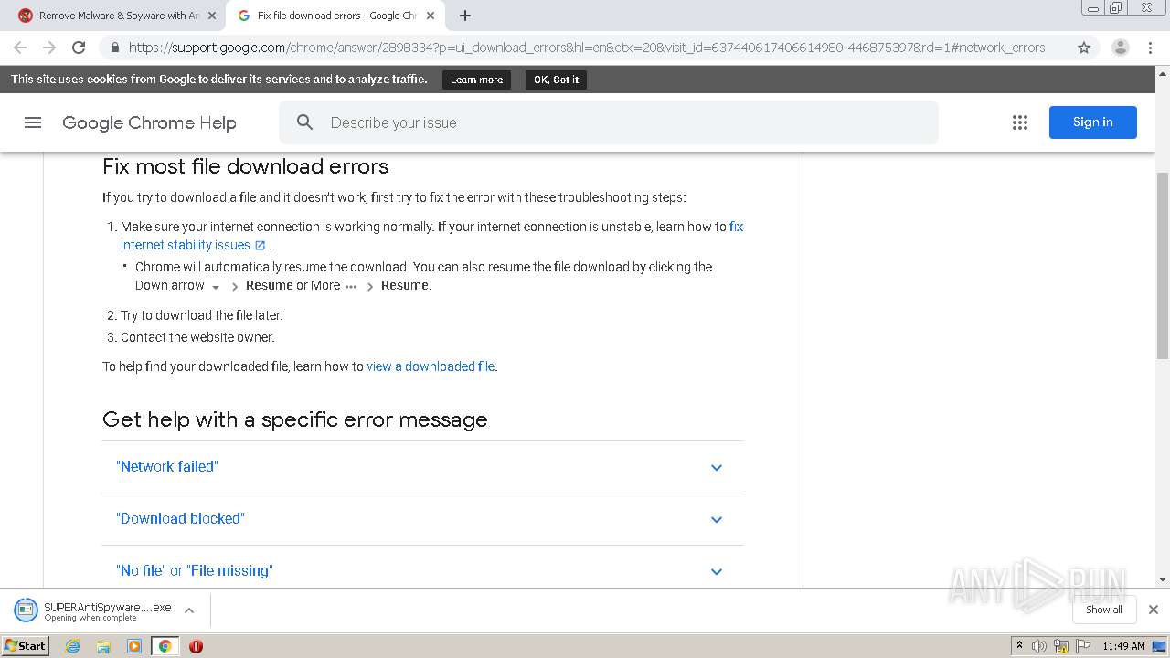Show hidden tray icons arrow

(x=1020, y=646)
